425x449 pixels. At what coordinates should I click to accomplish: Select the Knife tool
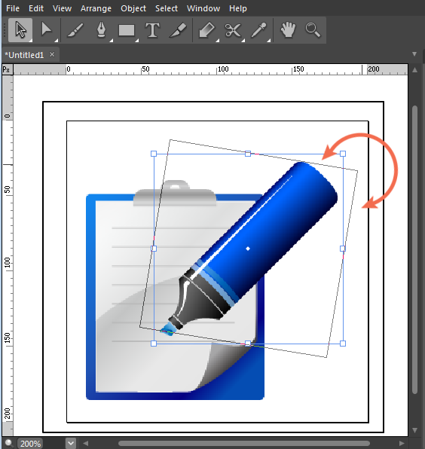click(x=178, y=30)
